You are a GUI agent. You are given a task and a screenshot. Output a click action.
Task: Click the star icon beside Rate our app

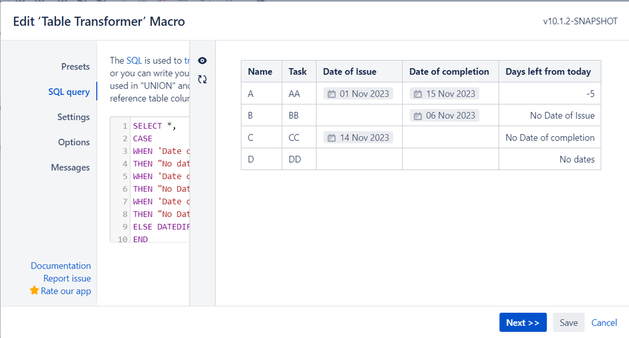35,290
